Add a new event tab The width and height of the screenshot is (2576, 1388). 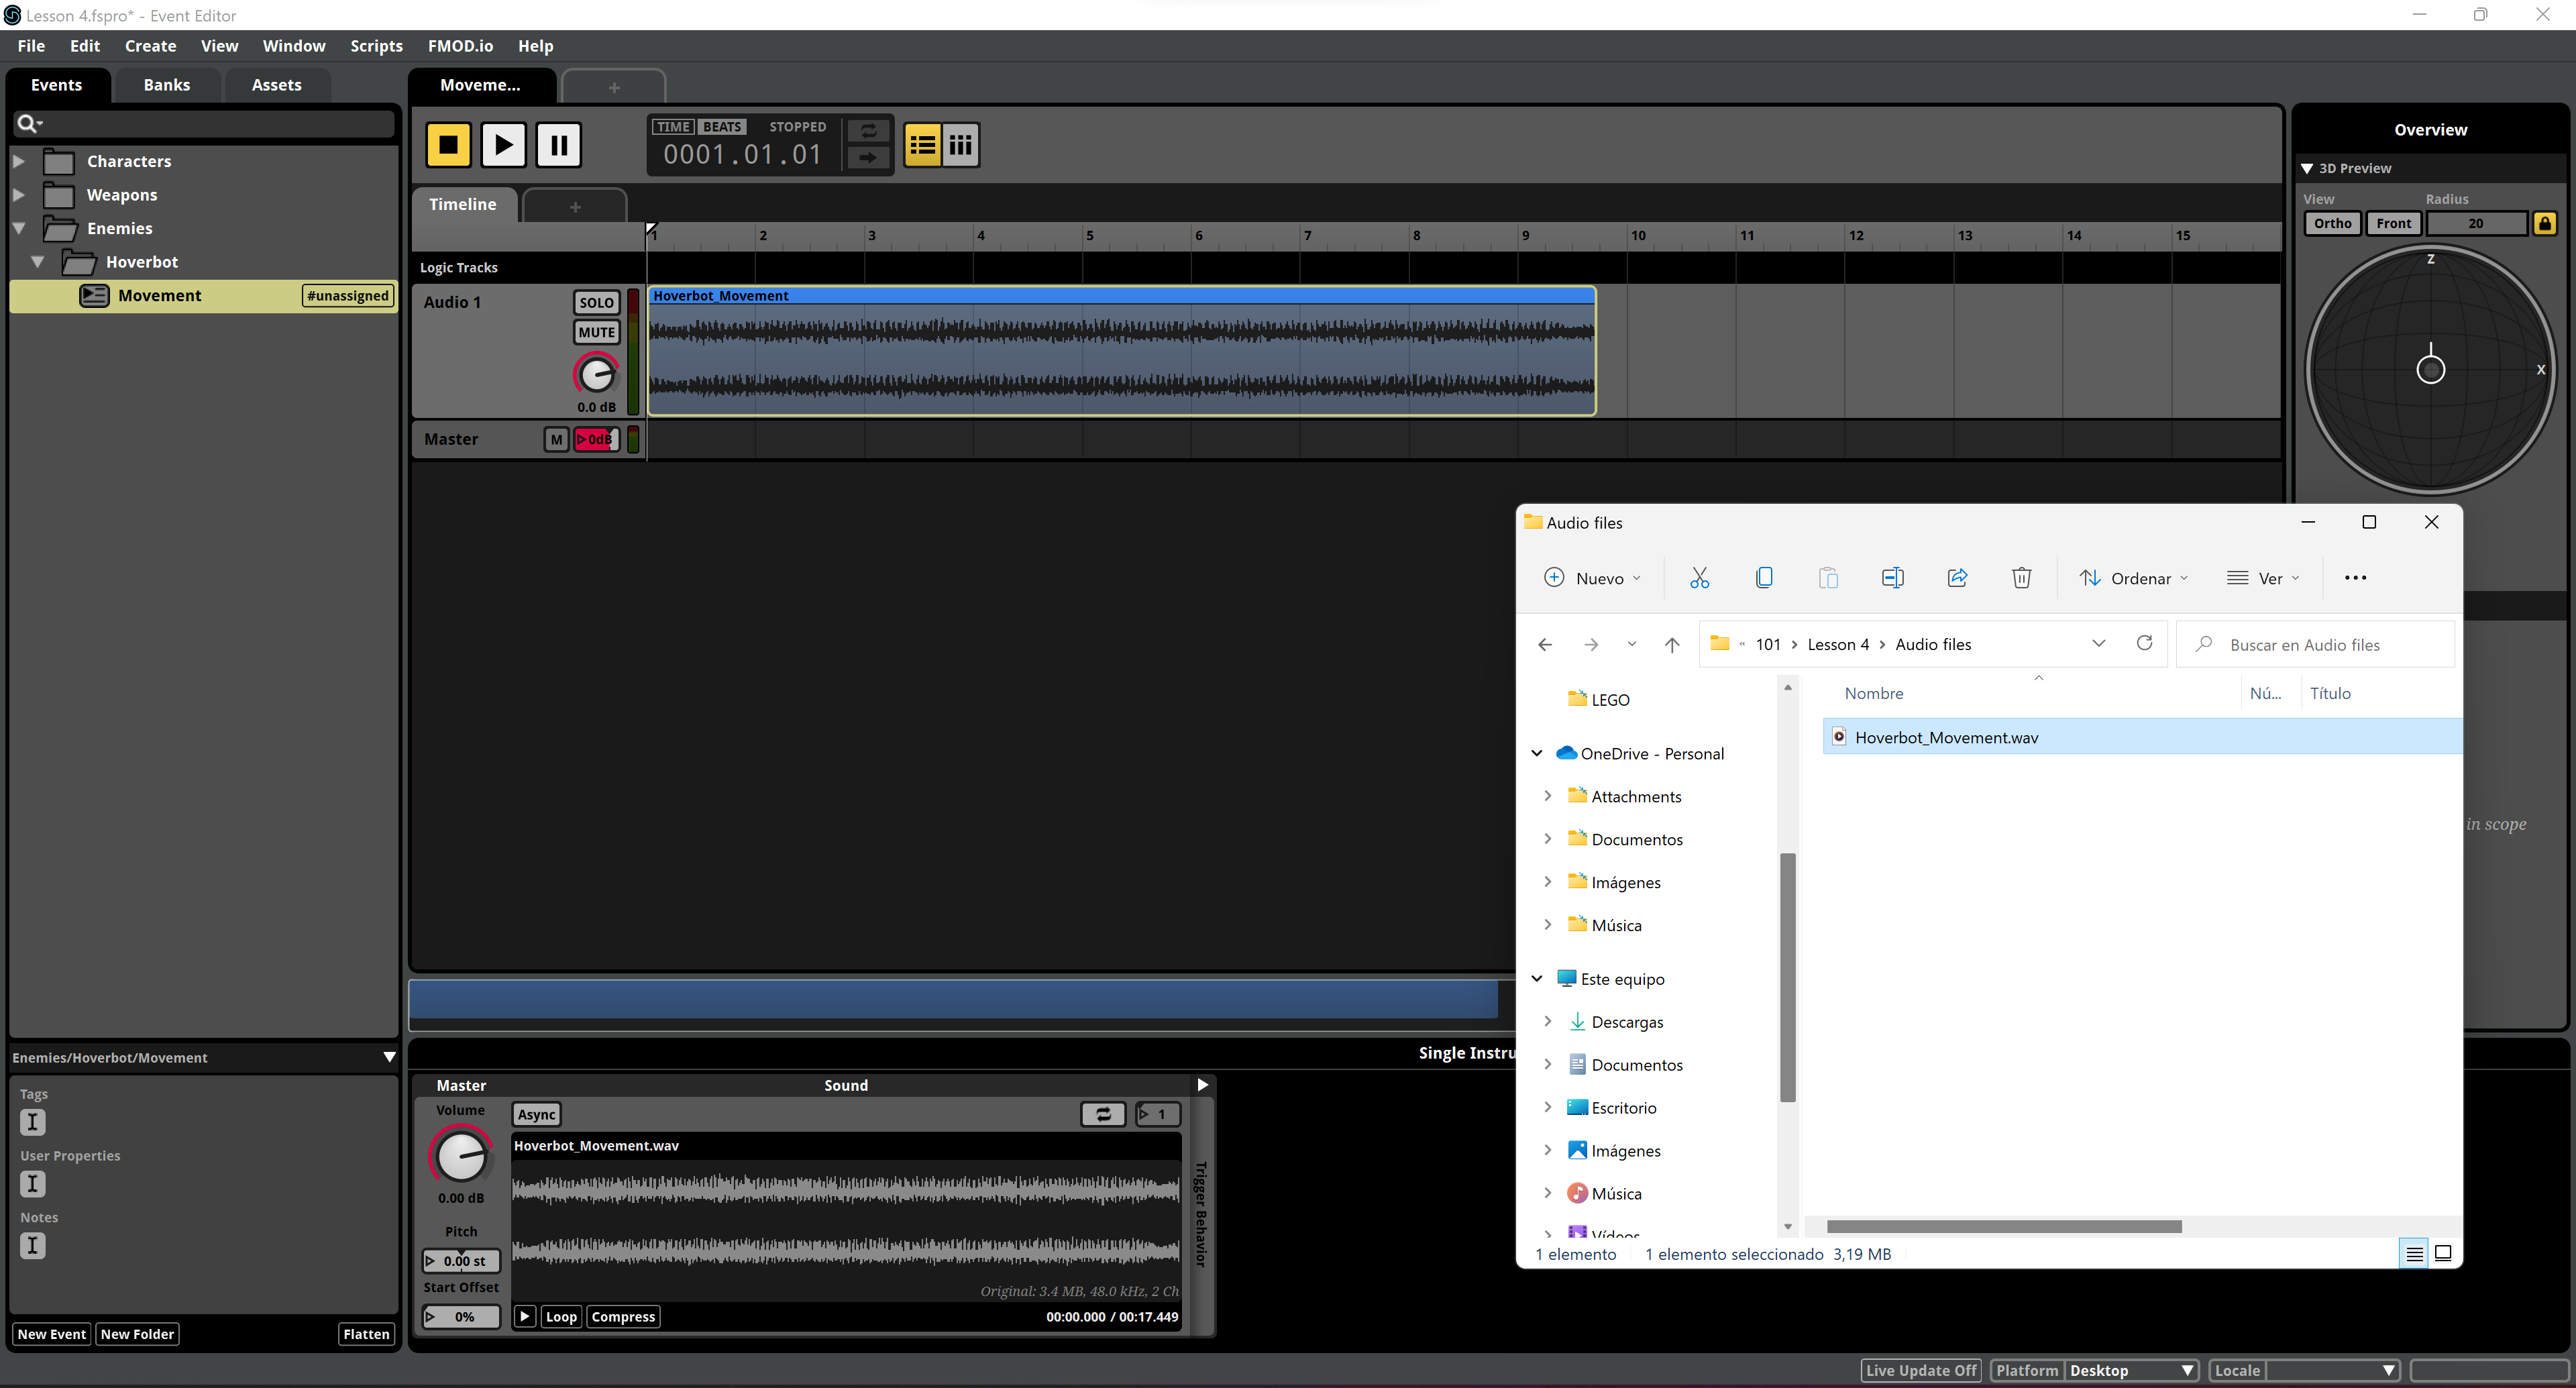click(x=614, y=87)
